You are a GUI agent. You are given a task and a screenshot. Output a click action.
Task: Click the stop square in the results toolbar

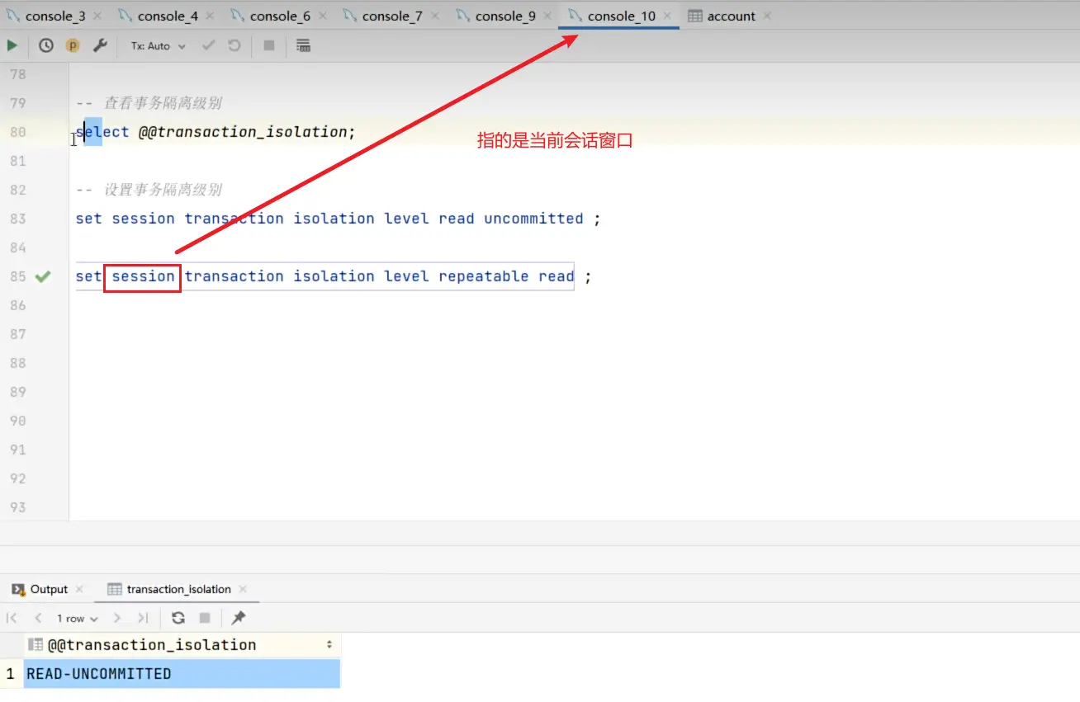point(205,618)
